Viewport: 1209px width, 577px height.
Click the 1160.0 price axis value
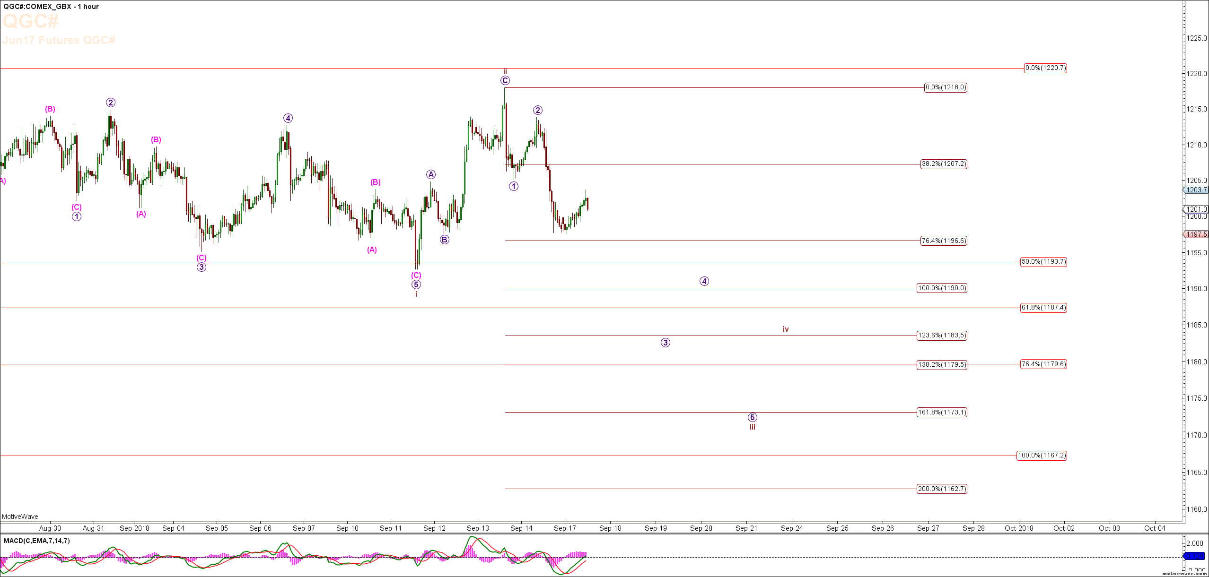[x=1198, y=509]
